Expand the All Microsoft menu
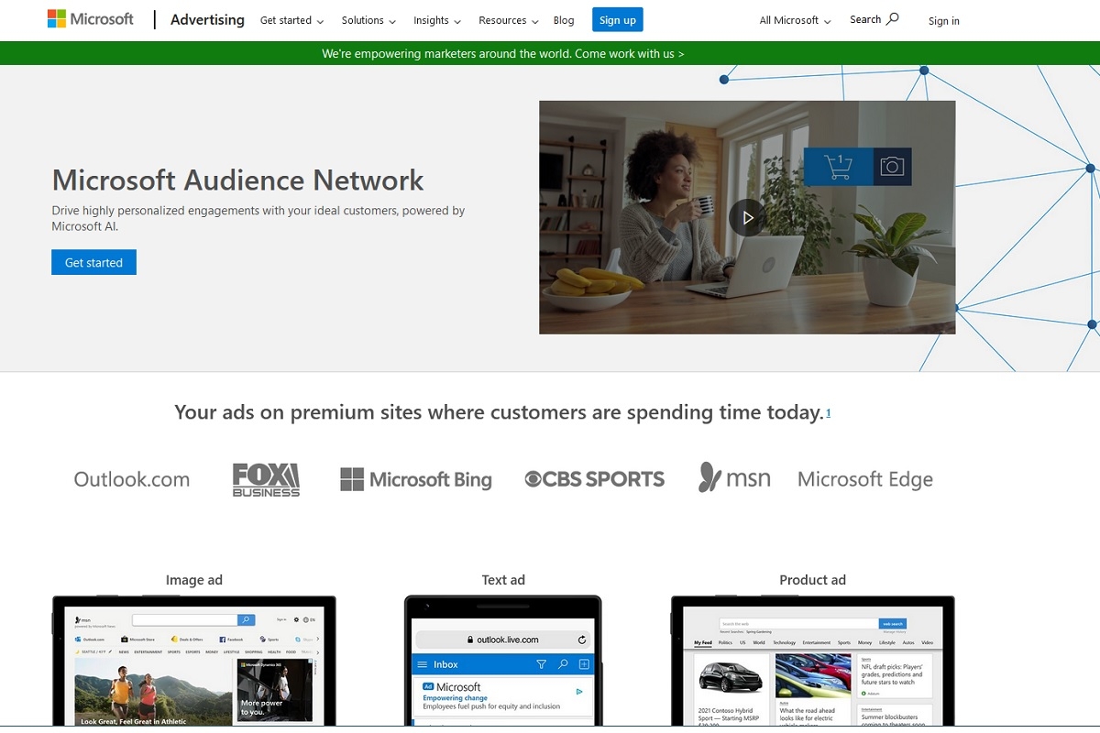 pyautogui.click(x=796, y=20)
